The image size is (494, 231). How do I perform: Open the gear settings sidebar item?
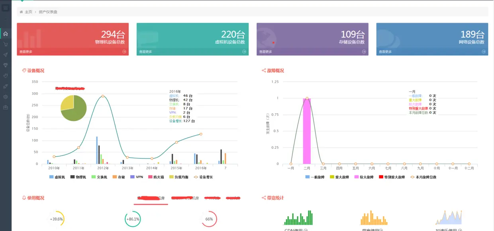point(6,97)
